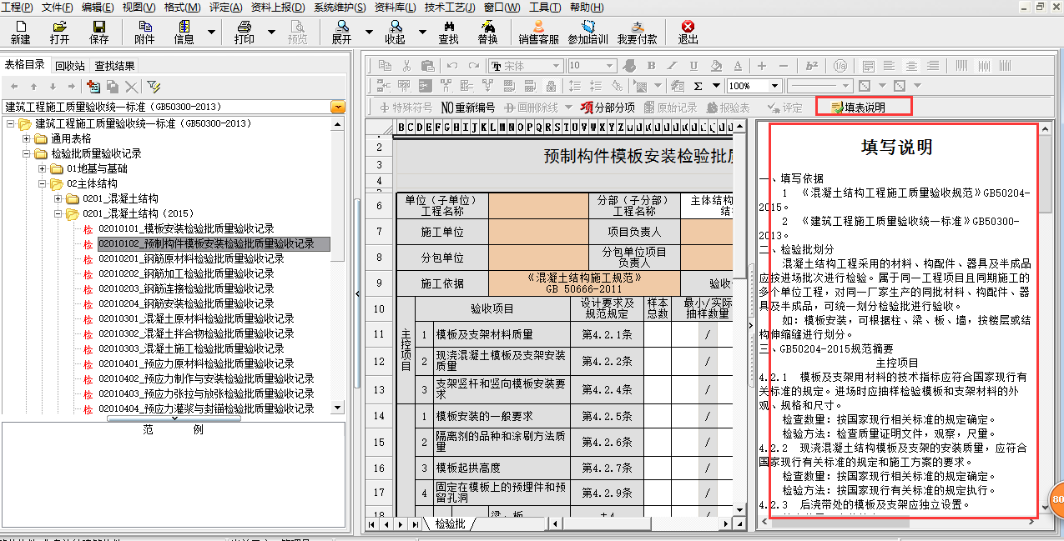Click the 销售客服 customer service icon

(x=538, y=33)
